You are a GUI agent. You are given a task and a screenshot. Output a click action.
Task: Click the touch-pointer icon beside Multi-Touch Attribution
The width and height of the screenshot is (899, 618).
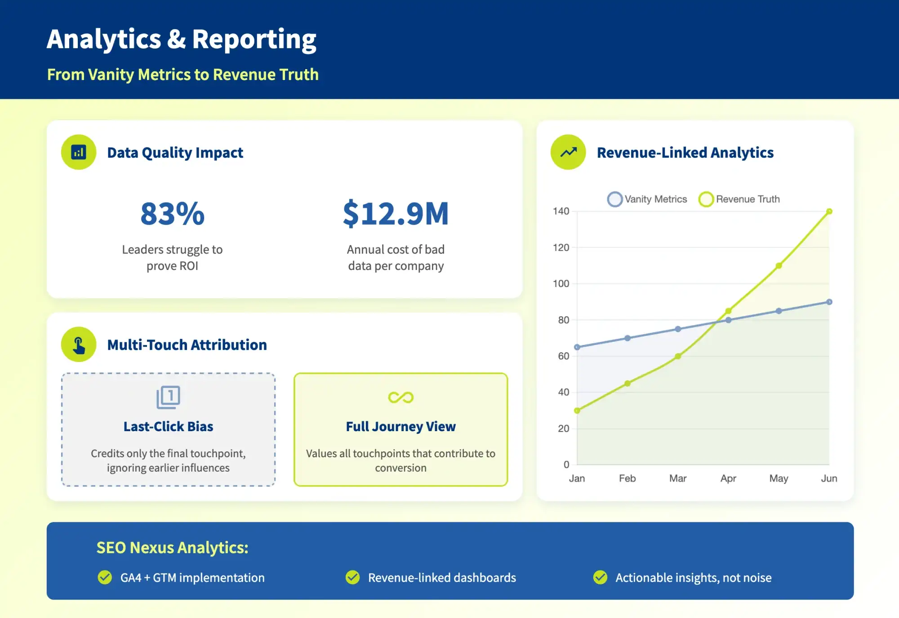[79, 344]
